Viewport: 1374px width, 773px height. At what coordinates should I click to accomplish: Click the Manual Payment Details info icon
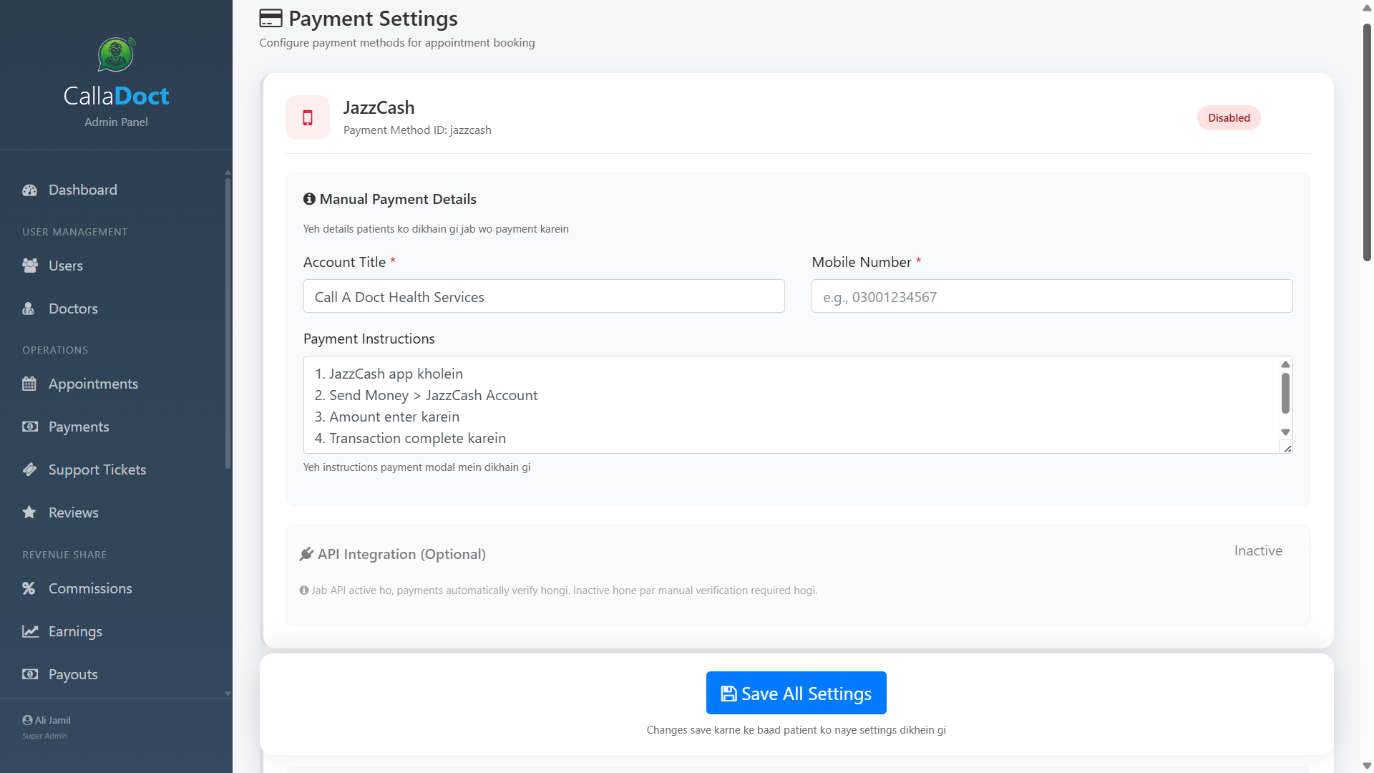tap(309, 199)
